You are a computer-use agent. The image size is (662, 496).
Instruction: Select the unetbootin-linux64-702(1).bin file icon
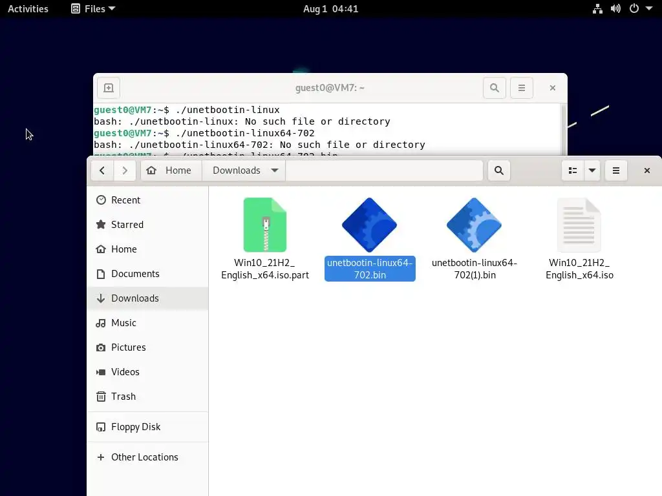(x=474, y=225)
